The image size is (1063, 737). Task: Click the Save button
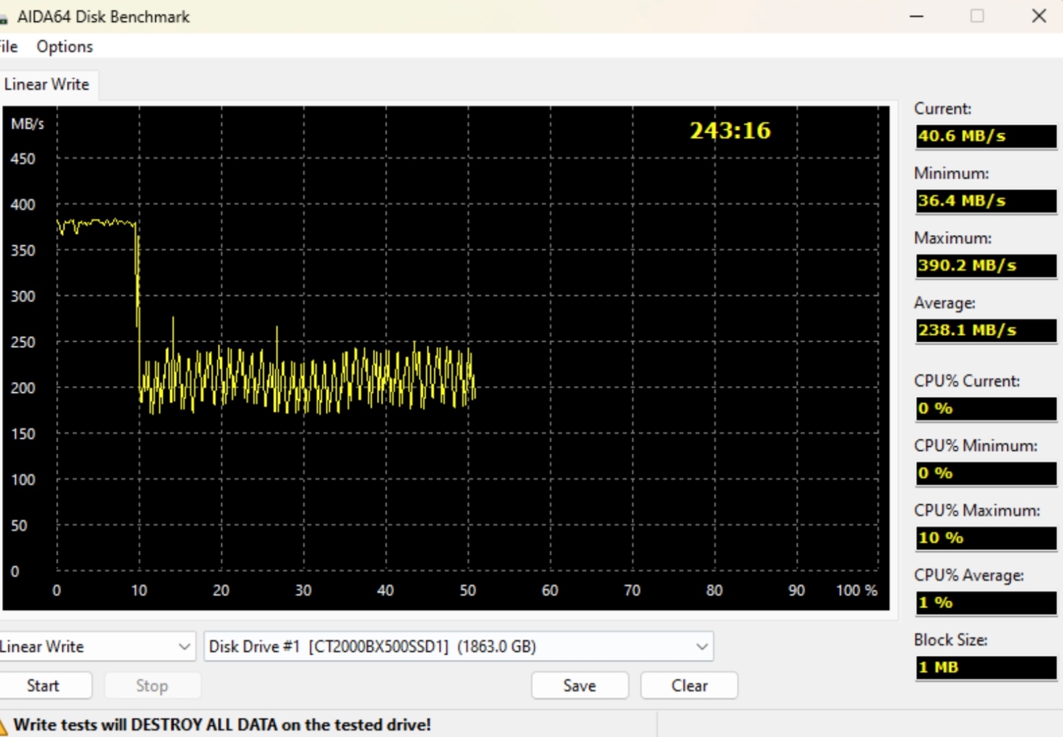pyautogui.click(x=580, y=685)
